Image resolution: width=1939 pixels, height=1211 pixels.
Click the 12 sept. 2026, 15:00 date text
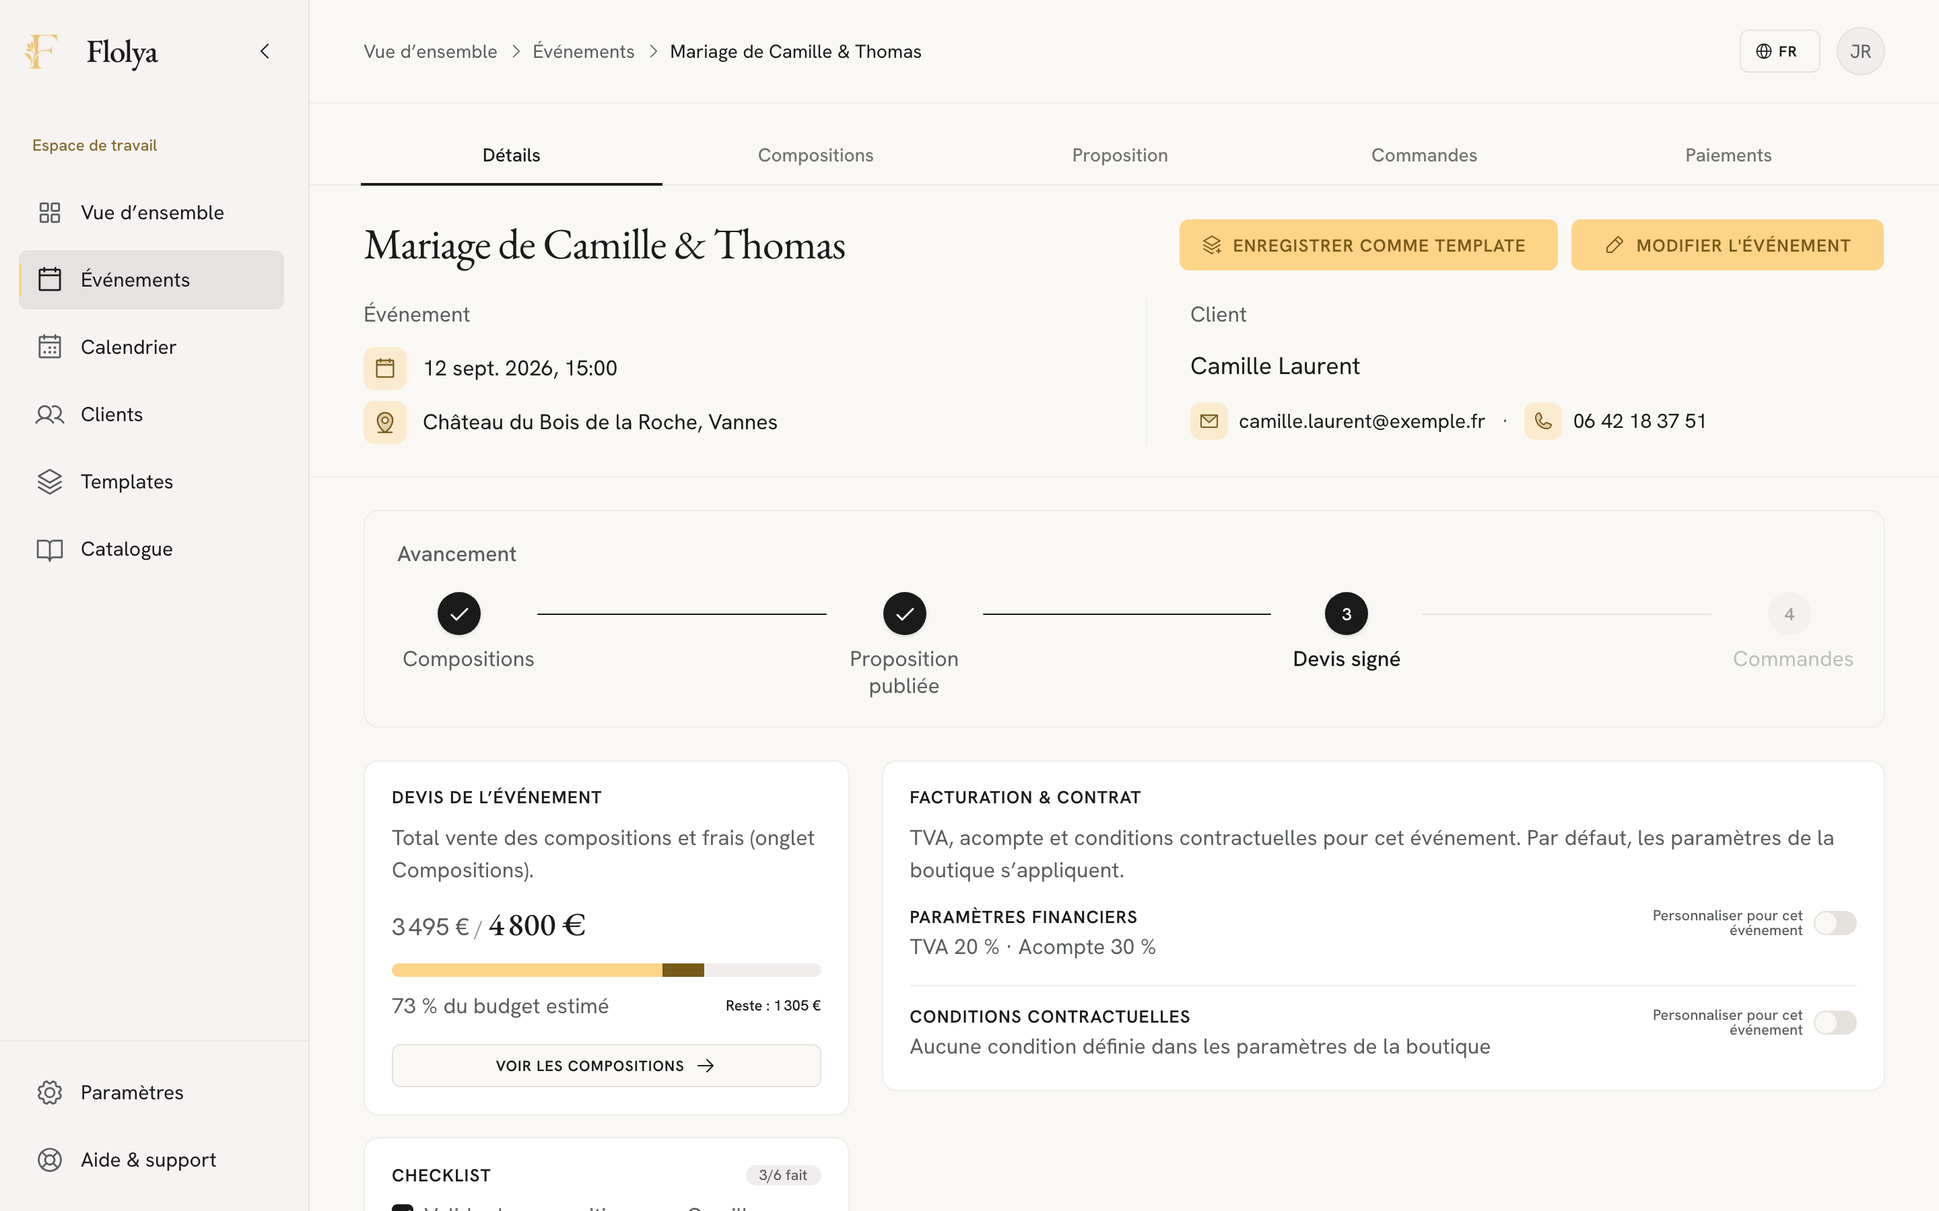point(520,369)
